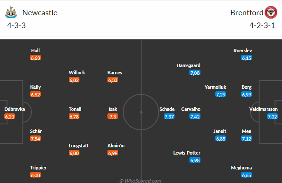Select Valdimarsson's 7,02 goalkeeper rating
The image size is (282, 183).
(272, 116)
